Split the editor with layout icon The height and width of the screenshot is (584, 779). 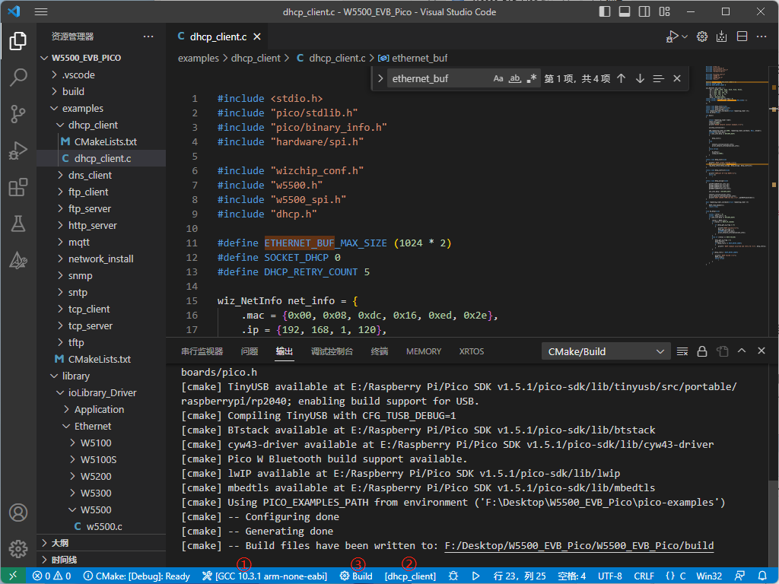[x=742, y=36]
